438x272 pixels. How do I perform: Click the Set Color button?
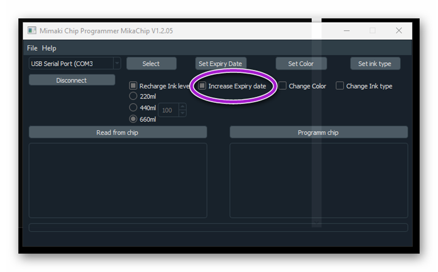(x=301, y=64)
